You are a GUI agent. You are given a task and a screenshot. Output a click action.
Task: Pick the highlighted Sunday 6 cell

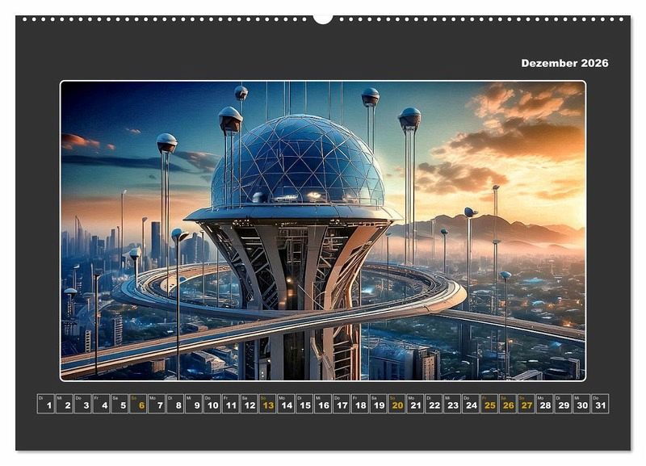tap(139, 404)
